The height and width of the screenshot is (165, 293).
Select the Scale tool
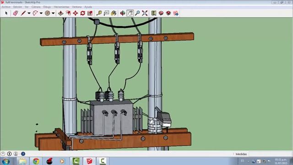click(90, 13)
